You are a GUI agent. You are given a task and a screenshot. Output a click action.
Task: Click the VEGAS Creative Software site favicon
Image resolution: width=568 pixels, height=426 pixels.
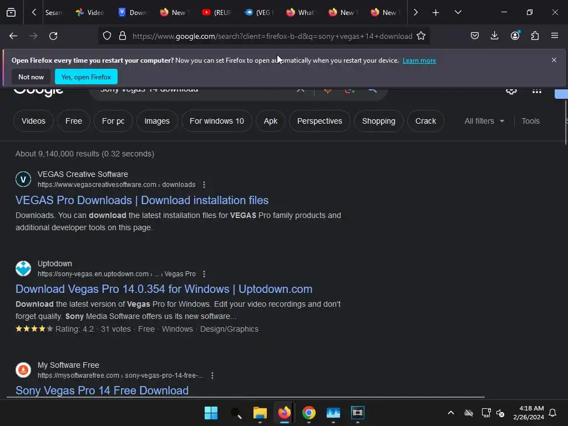click(23, 179)
